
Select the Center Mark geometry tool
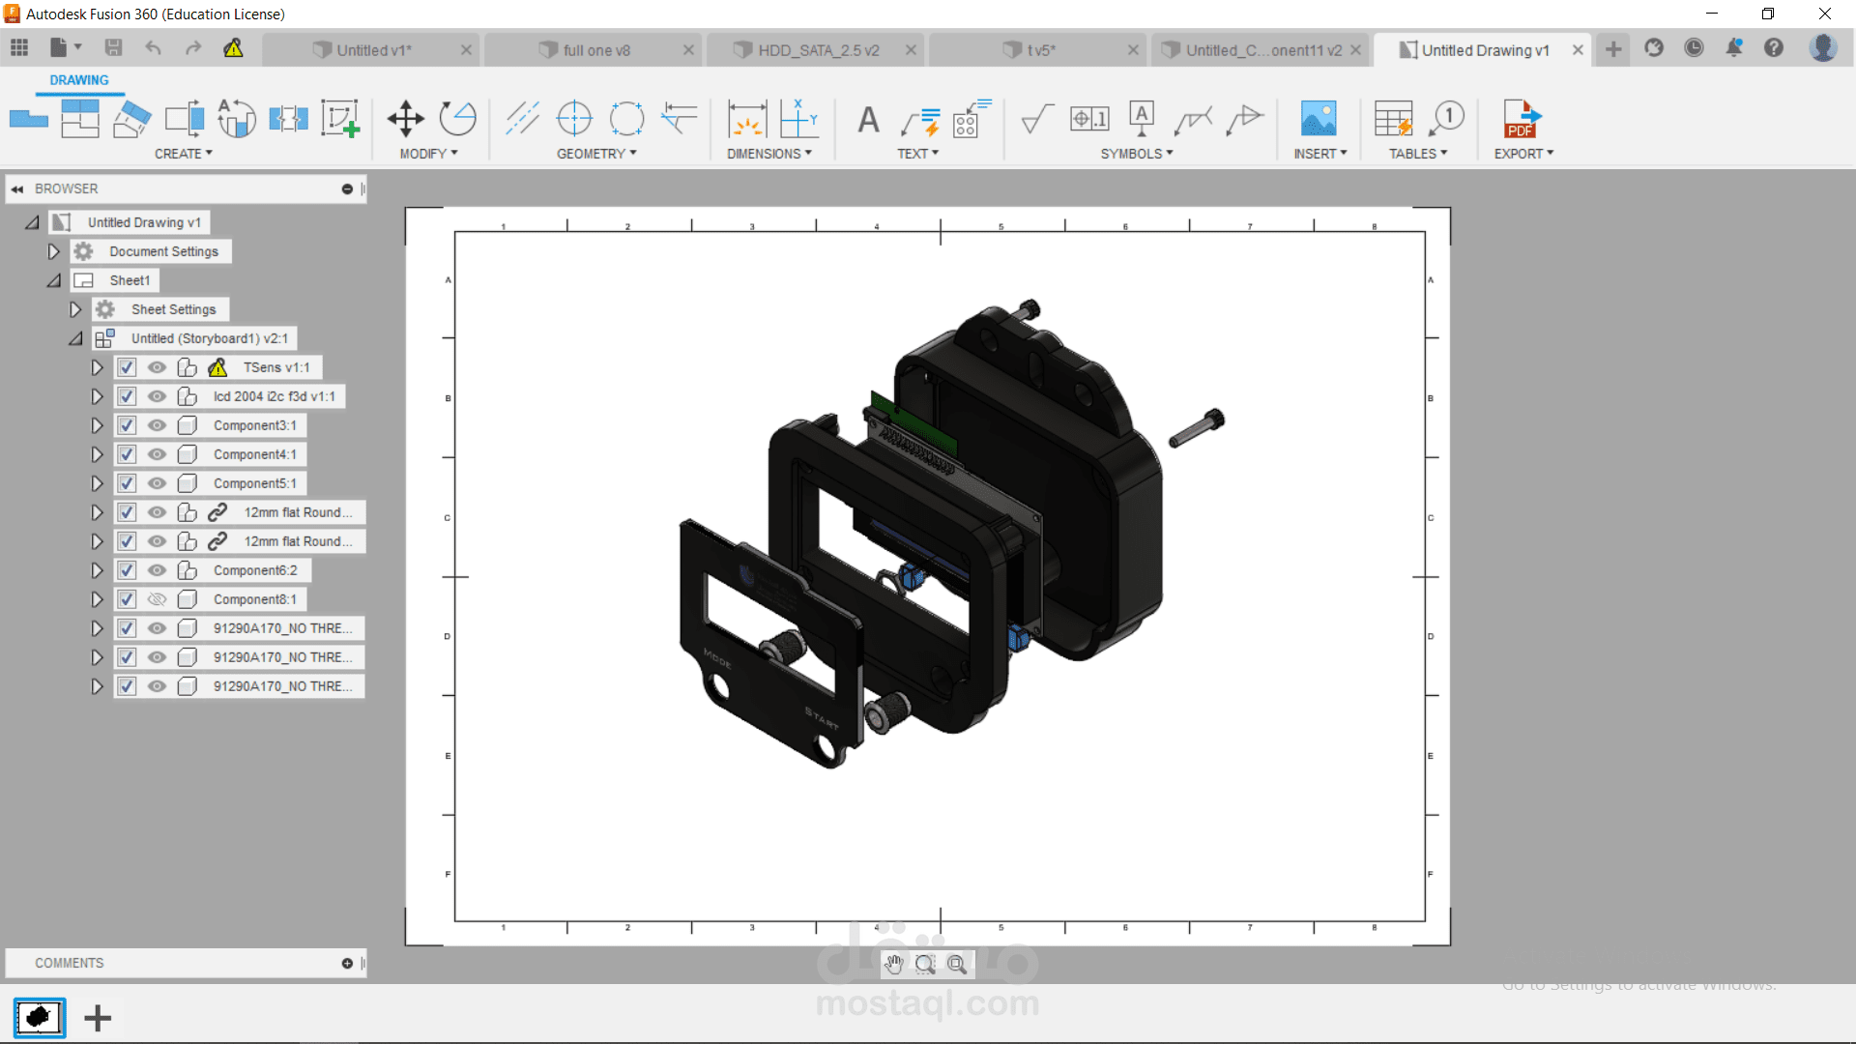574,119
